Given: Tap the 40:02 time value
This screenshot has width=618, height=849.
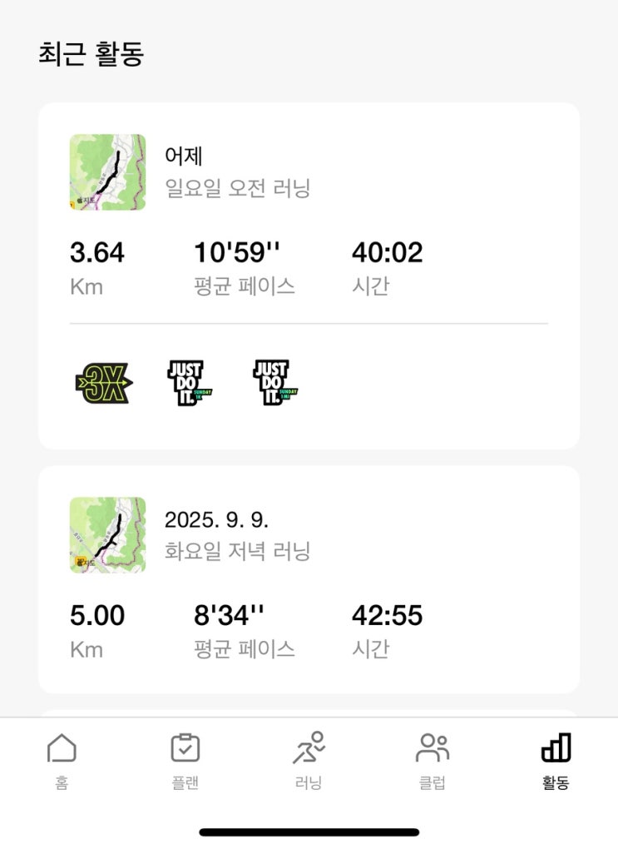Looking at the screenshot, I should click(387, 252).
